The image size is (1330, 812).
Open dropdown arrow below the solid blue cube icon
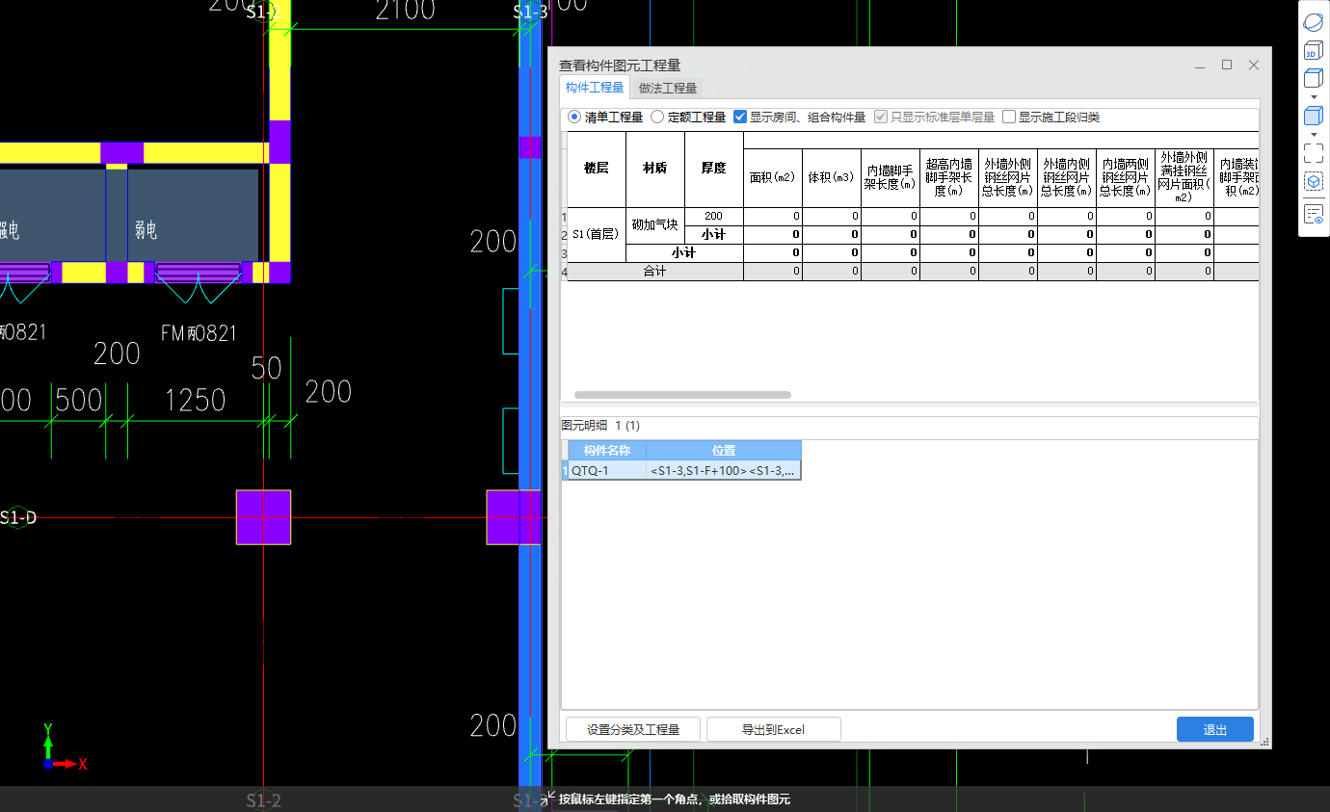1313,135
